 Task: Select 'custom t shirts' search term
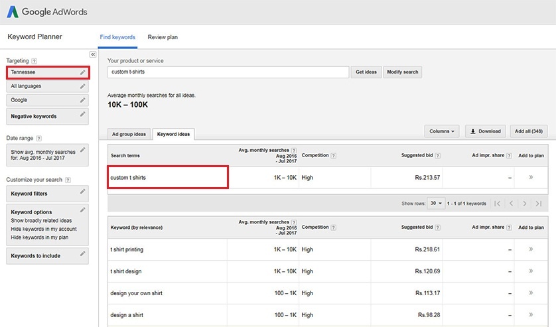pos(128,178)
